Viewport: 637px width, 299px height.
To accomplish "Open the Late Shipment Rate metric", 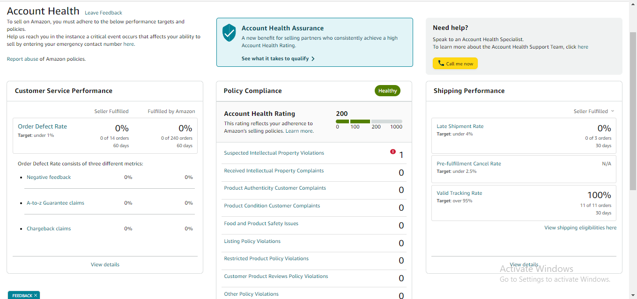I will 460,127.
